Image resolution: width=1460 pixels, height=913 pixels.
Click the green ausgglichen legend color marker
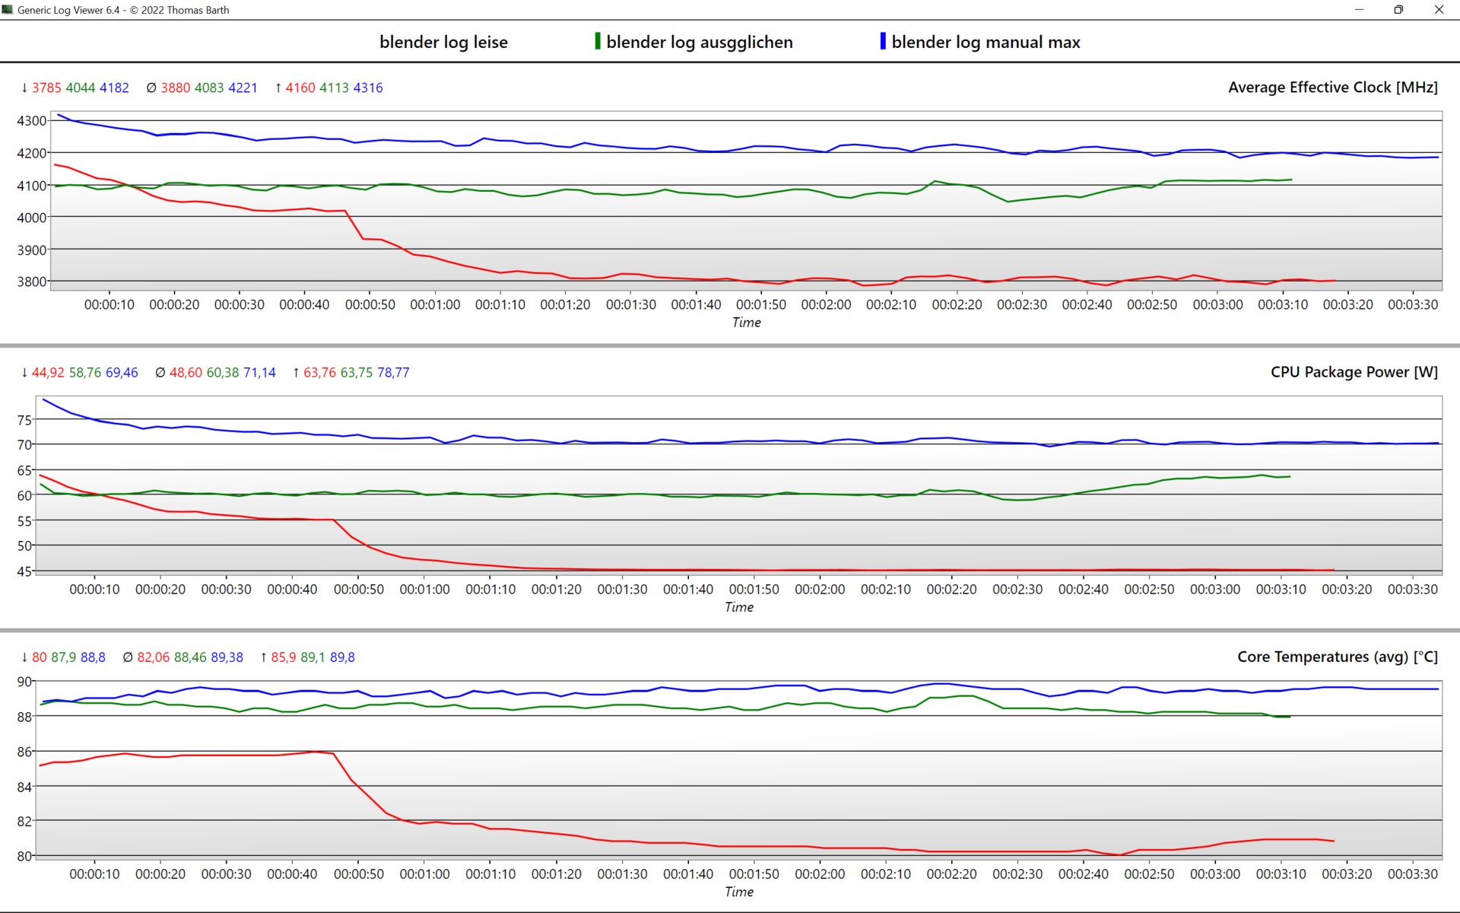pos(598,41)
